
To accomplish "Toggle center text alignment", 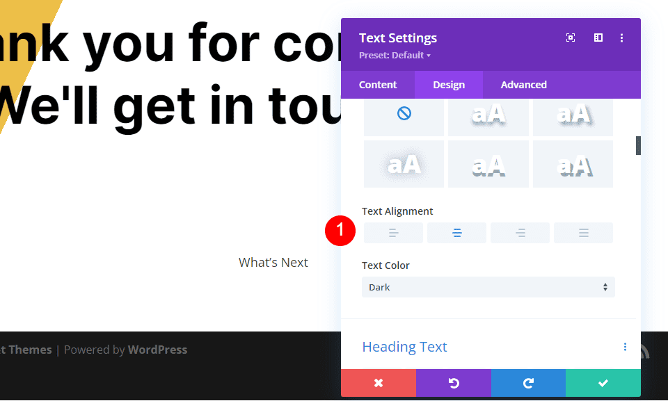I will click(456, 232).
